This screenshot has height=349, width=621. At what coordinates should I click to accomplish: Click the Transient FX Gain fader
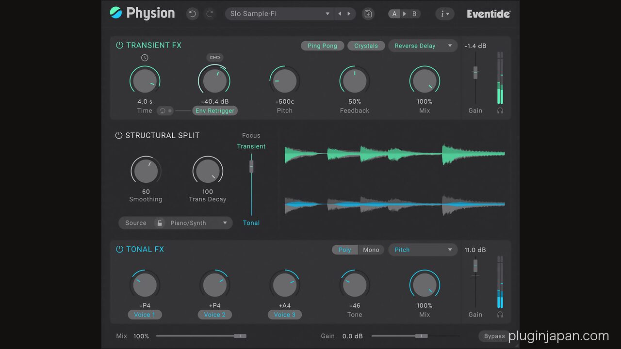click(475, 73)
